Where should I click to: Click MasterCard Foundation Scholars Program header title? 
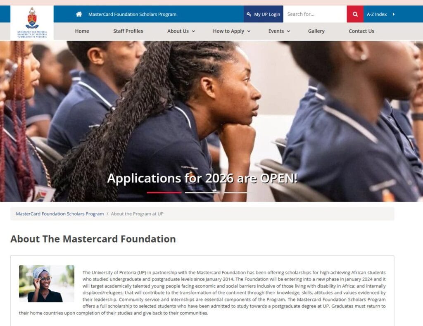[132, 14]
